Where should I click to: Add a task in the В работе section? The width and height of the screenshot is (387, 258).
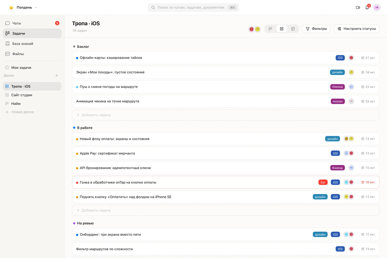(x=226, y=210)
